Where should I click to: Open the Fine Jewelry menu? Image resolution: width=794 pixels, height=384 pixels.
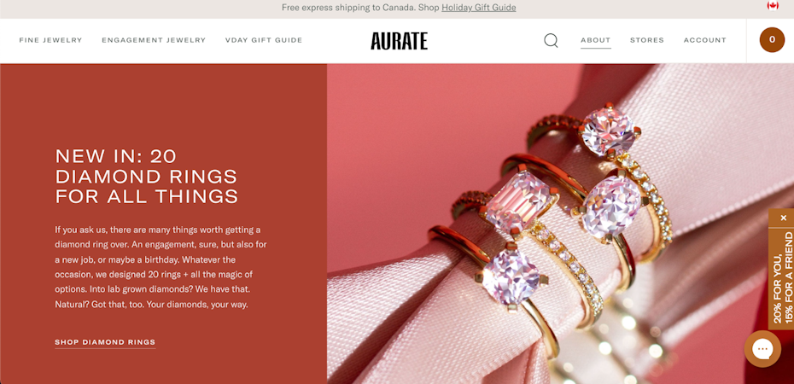(50, 40)
